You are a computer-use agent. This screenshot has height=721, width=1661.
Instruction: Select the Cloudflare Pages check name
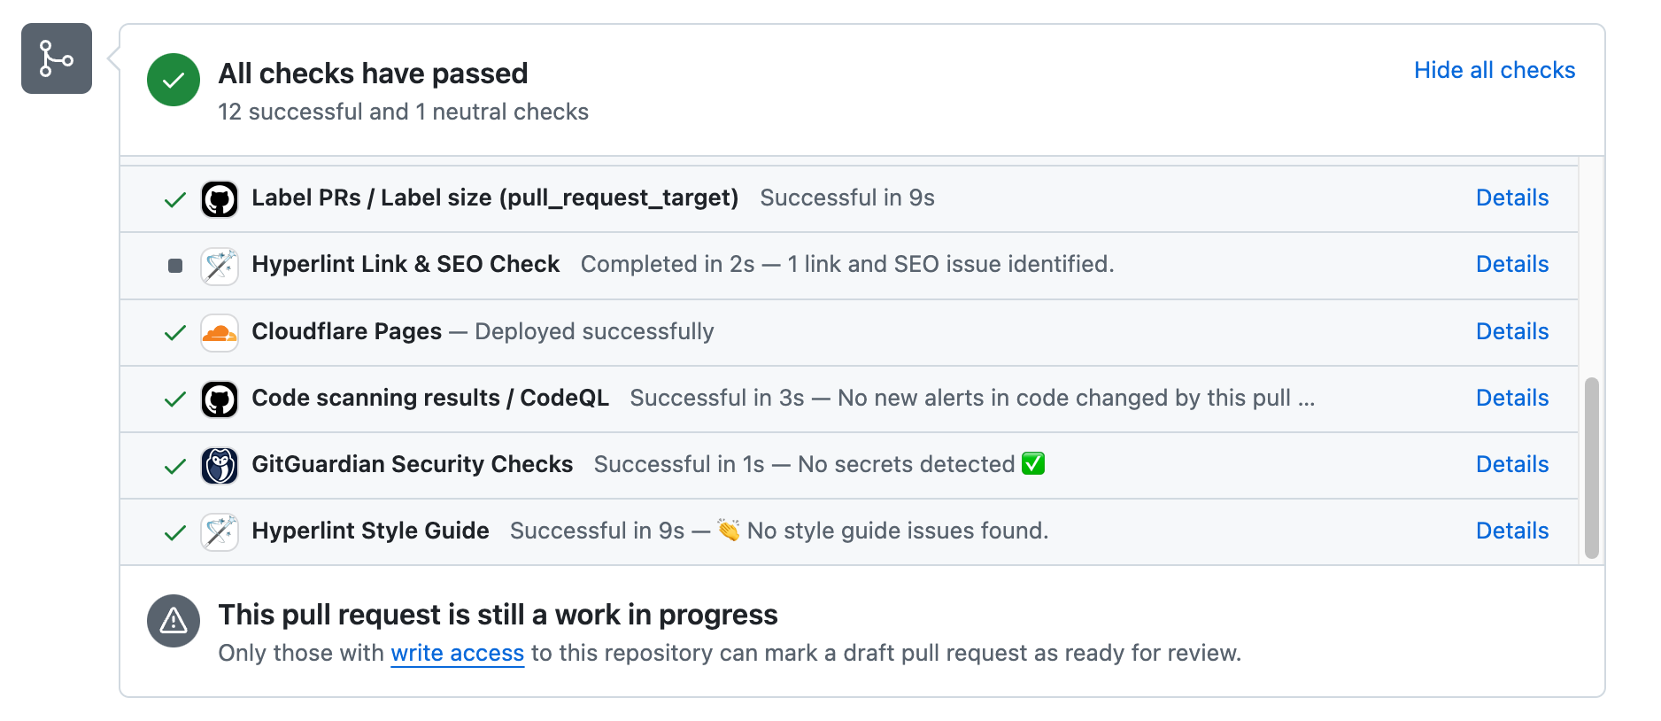[346, 331]
